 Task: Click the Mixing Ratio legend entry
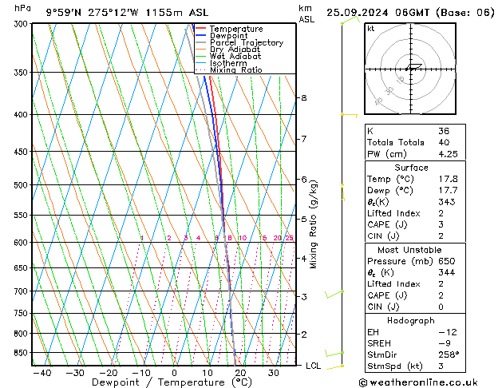(x=235, y=70)
